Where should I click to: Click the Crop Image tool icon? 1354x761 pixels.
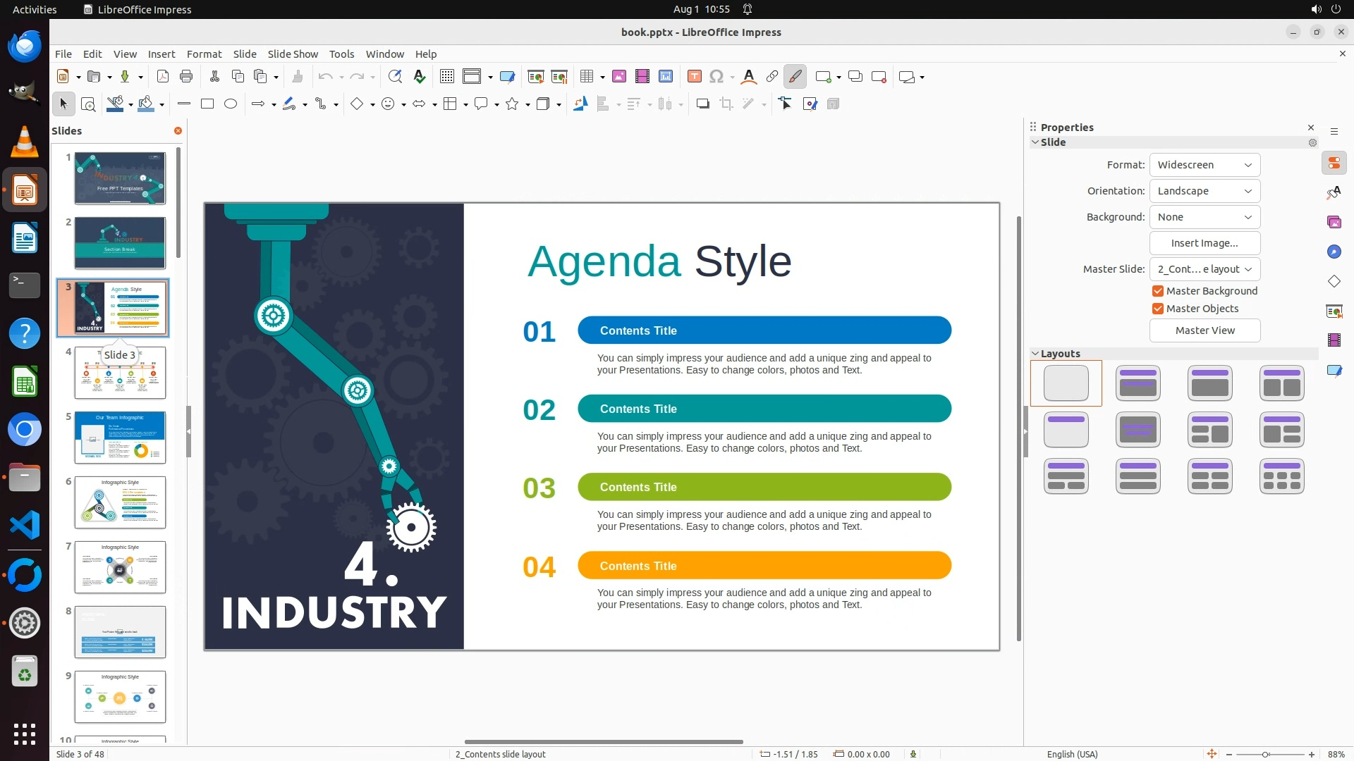726,104
